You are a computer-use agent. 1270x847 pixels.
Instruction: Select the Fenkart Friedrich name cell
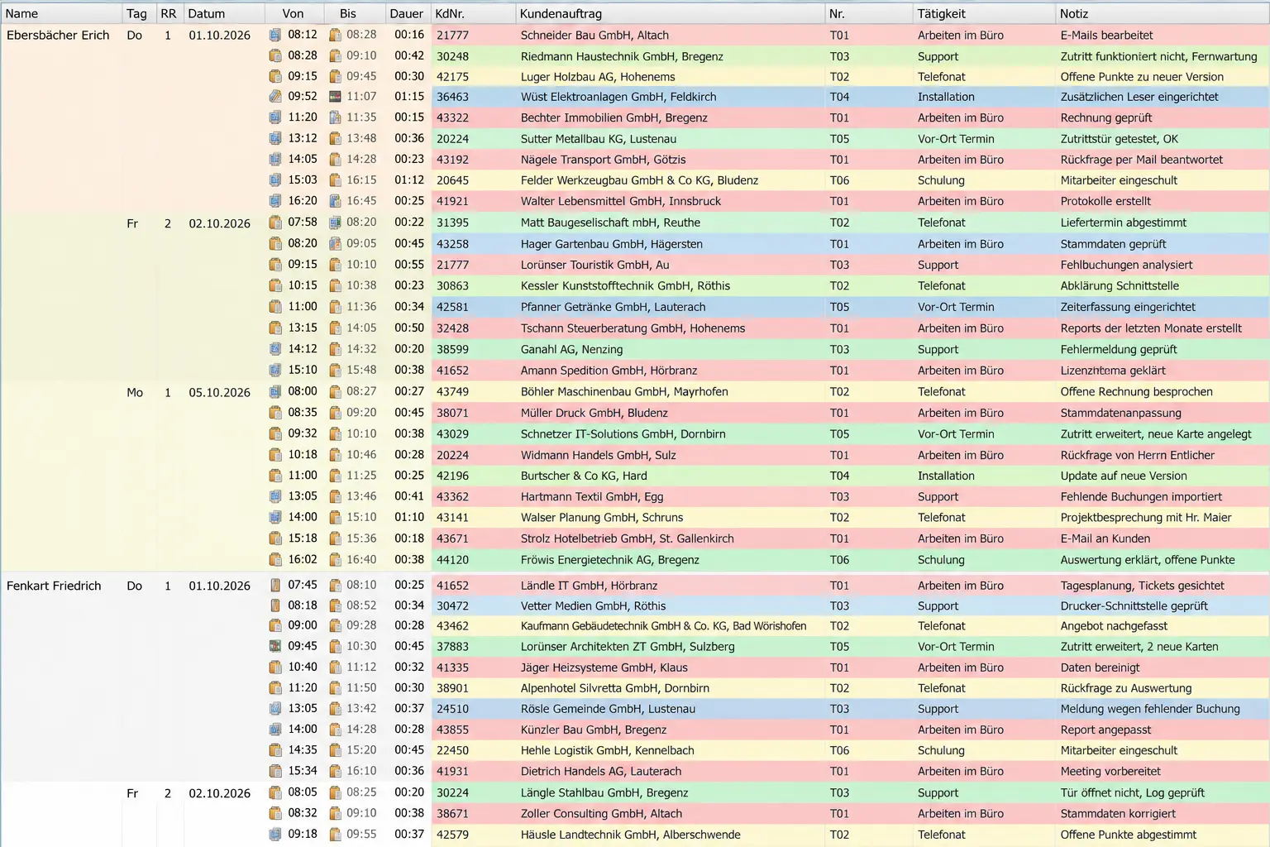[54, 586]
